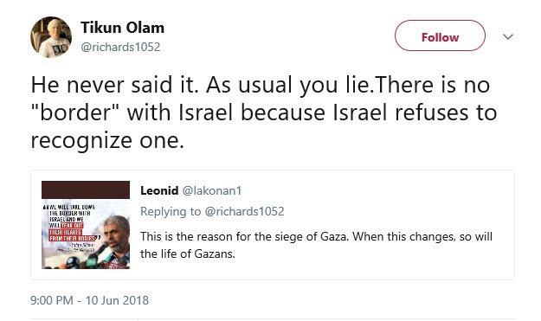Open the @lakonan1 handle
This screenshot has height=321, width=541.
click(212, 190)
